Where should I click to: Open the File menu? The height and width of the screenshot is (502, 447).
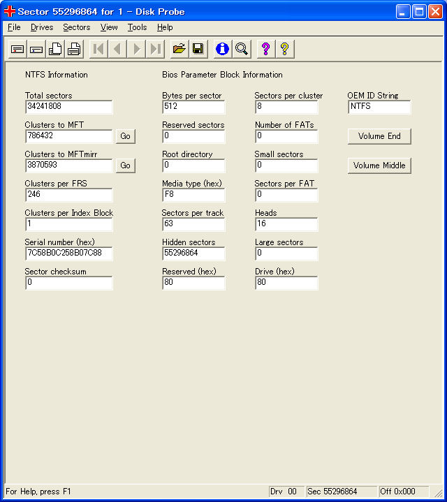(x=14, y=27)
